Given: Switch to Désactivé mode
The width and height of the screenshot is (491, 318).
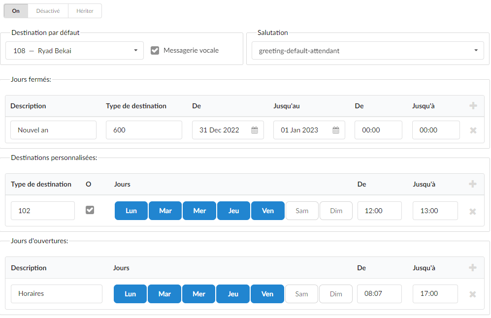Looking at the screenshot, I should [48, 11].
